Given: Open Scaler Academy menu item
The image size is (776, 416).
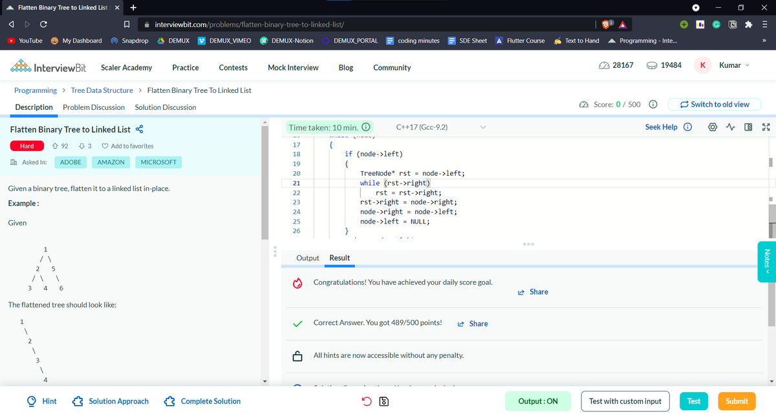Looking at the screenshot, I should [x=127, y=68].
